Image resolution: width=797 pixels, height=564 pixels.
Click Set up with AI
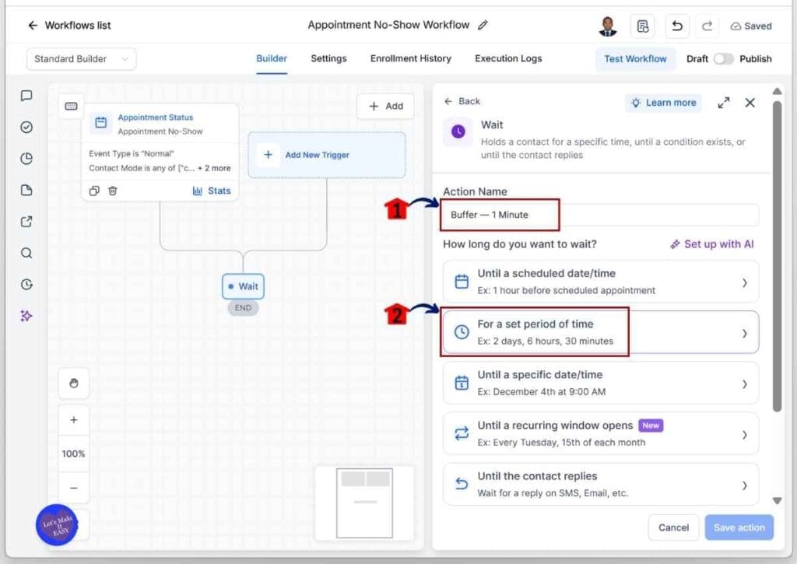[x=712, y=244]
